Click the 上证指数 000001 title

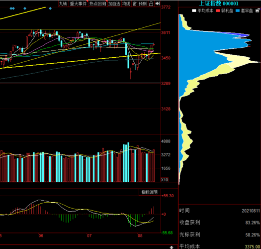219,3
